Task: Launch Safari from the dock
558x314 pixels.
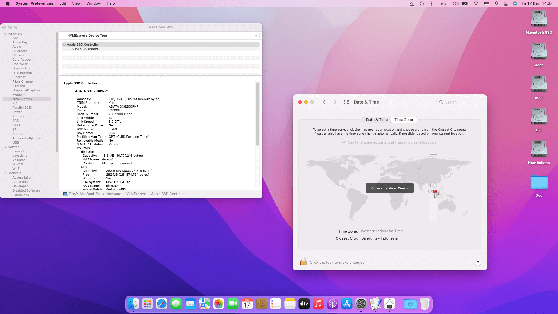Action: (x=162, y=304)
